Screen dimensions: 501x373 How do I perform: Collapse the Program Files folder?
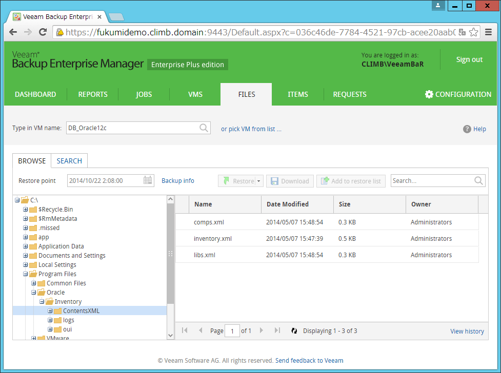25,274
